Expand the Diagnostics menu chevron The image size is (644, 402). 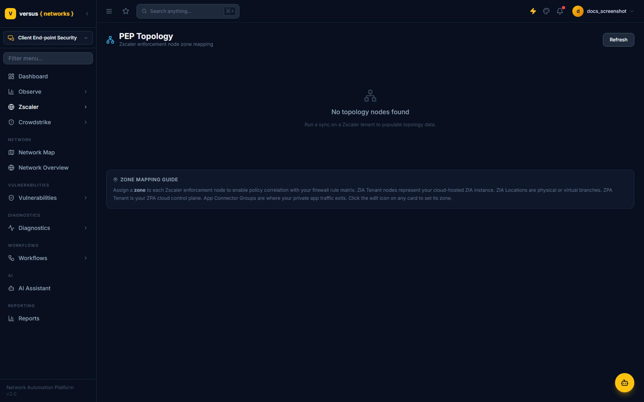(x=86, y=228)
